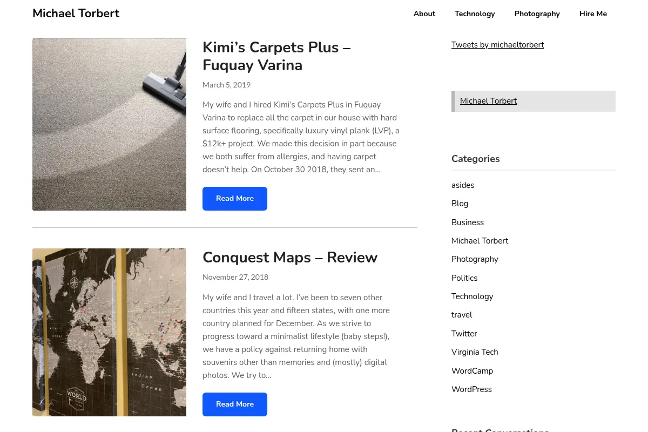This screenshot has width=648, height=432.
Task: Select the Politics category
Action: [x=464, y=278]
